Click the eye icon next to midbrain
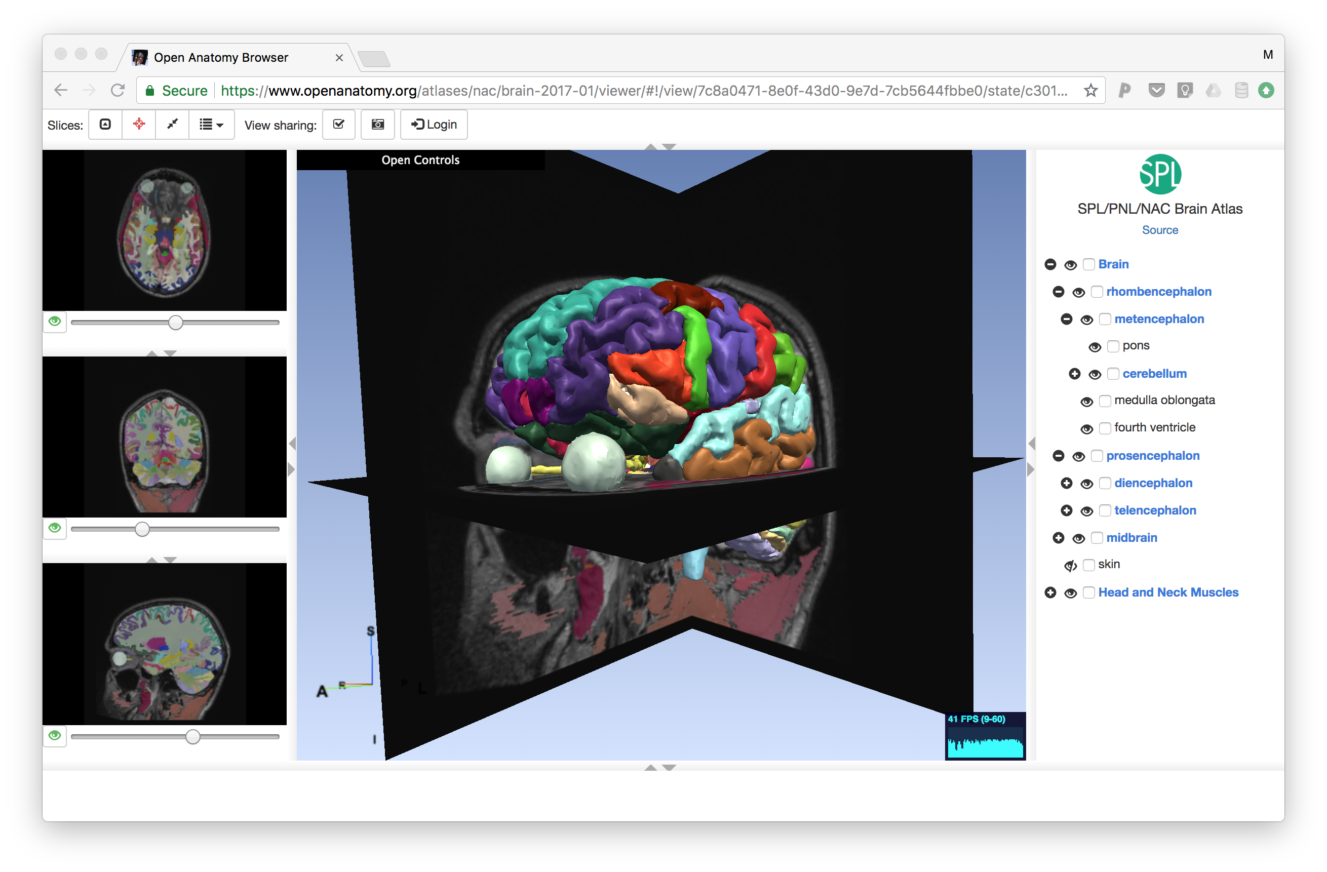The image size is (1327, 872). (1078, 536)
